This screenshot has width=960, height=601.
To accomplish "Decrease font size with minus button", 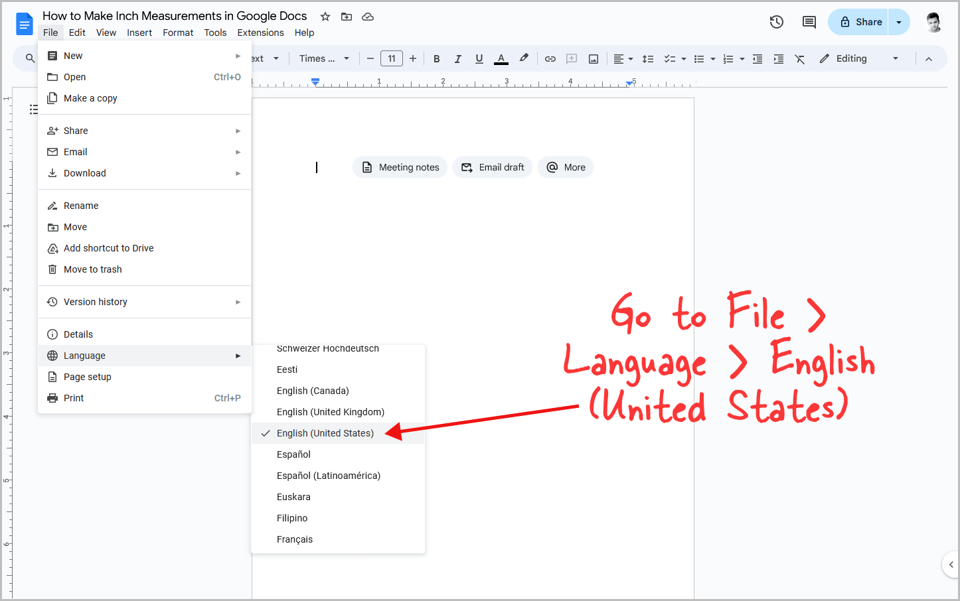I will pyautogui.click(x=370, y=58).
